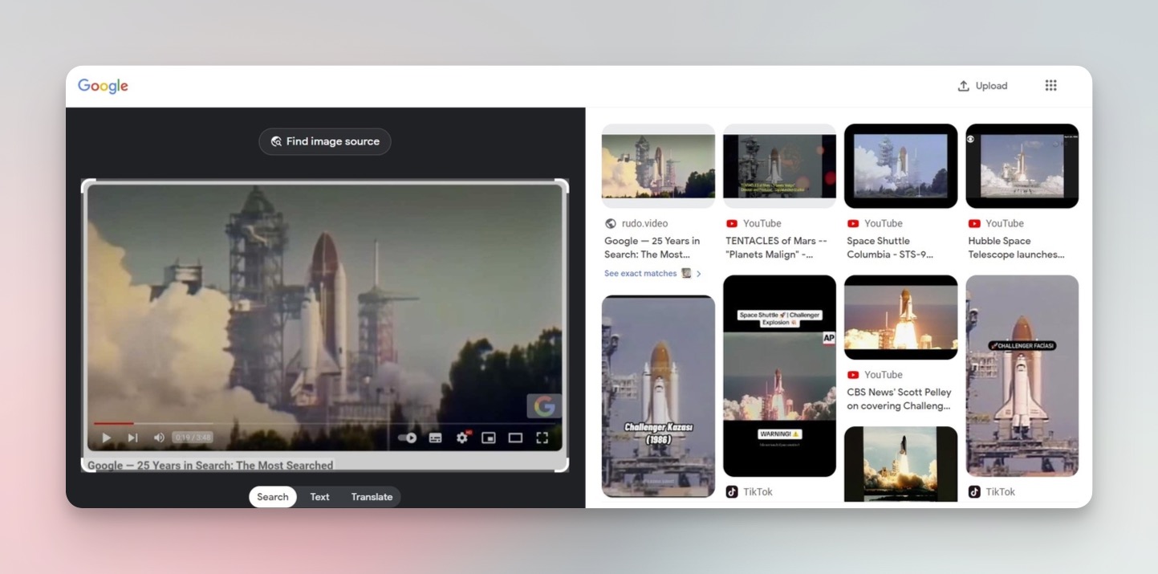Image resolution: width=1158 pixels, height=574 pixels.
Task: Switch the video to theater mode
Action: tap(515, 438)
